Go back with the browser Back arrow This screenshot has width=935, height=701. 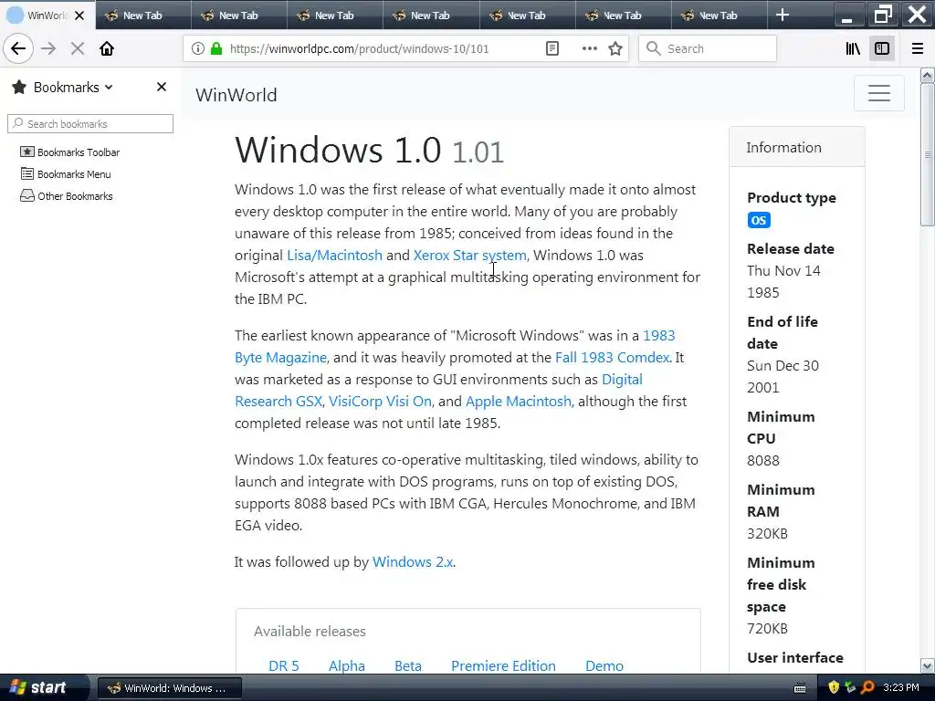[x=18, y=49]
